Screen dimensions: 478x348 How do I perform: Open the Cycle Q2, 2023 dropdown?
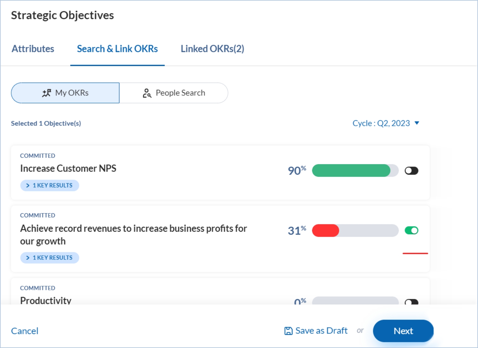(386, 123)
